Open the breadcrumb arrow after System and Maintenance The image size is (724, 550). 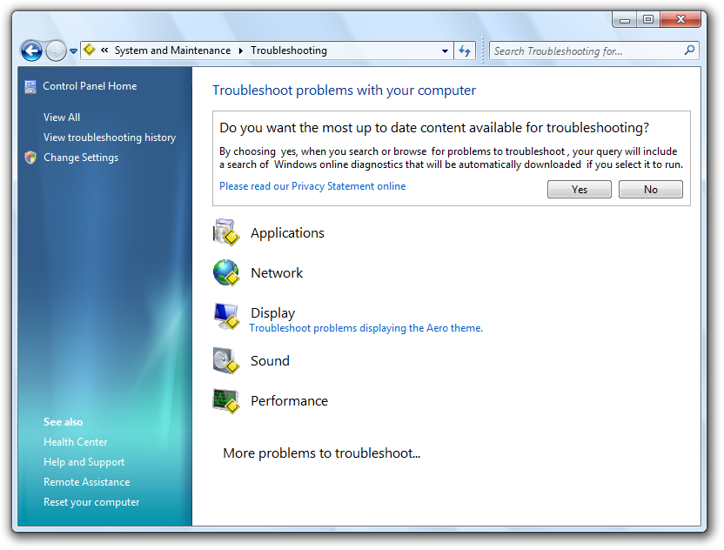(x=240, y=50)
